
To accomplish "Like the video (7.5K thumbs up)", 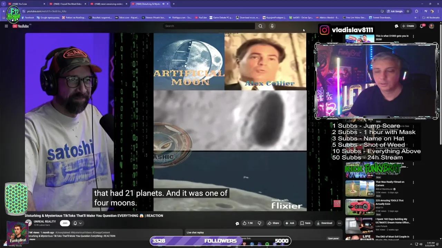I will pos(248,223).
